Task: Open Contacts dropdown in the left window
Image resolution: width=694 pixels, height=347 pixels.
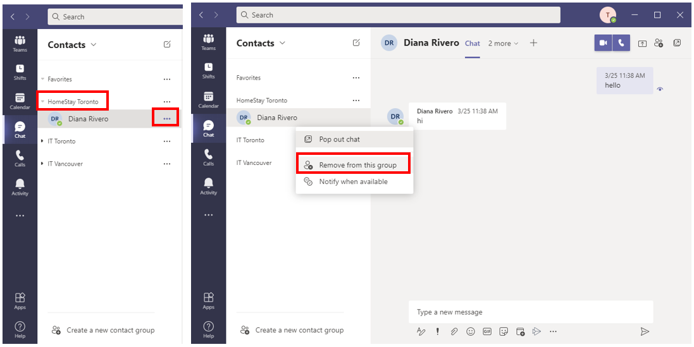Action: point(94,45)
